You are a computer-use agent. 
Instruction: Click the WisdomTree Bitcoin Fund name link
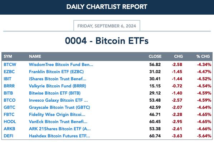click(x=61, y=65)
